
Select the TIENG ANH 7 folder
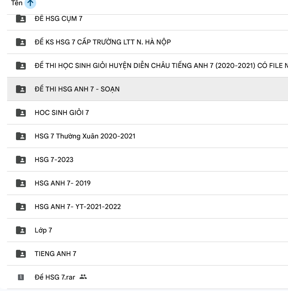click(55, 254)
